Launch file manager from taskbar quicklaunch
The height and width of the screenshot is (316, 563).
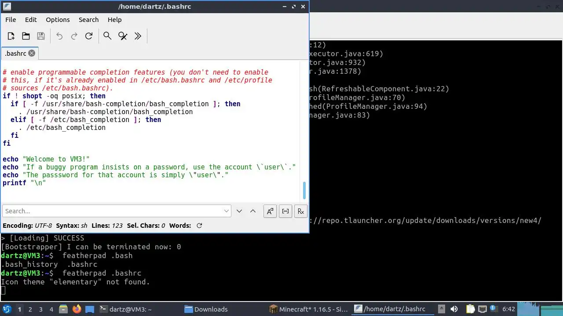coord(63,309)
